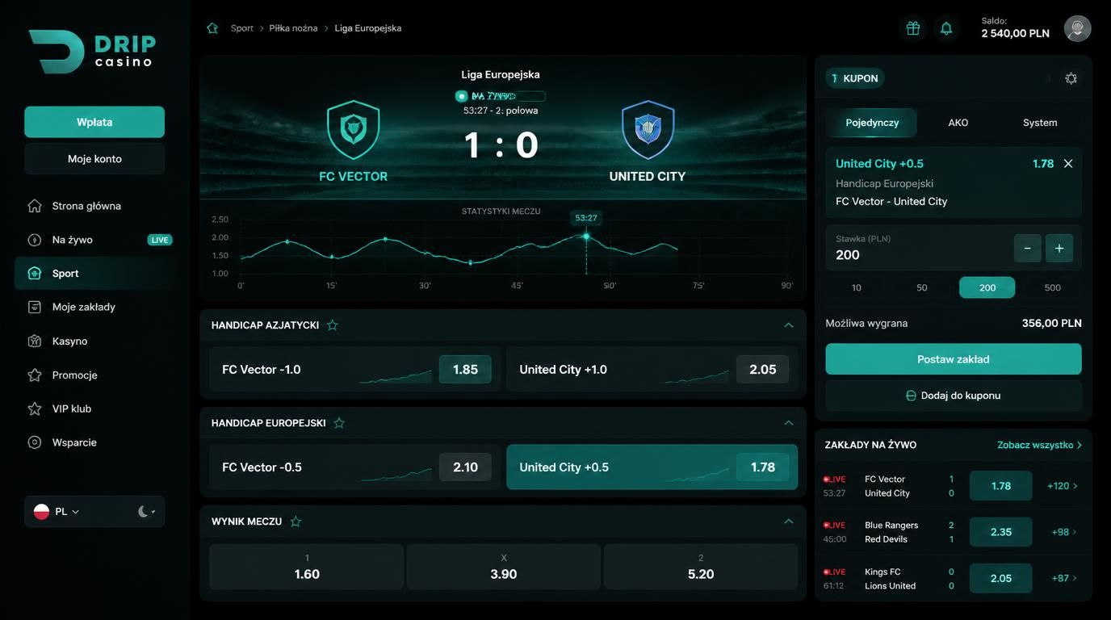Screen dimensions: 1111x620
Task: Select FC Vector -1.0 odds 1.85
Action: pyautogui.click(x=465, y=370)
